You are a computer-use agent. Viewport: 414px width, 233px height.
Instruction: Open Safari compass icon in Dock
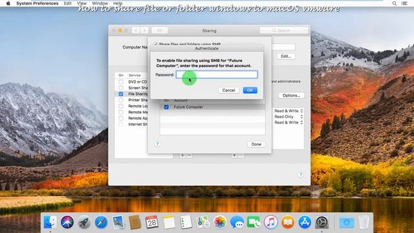pyautogui.click(x=101, y=222)
